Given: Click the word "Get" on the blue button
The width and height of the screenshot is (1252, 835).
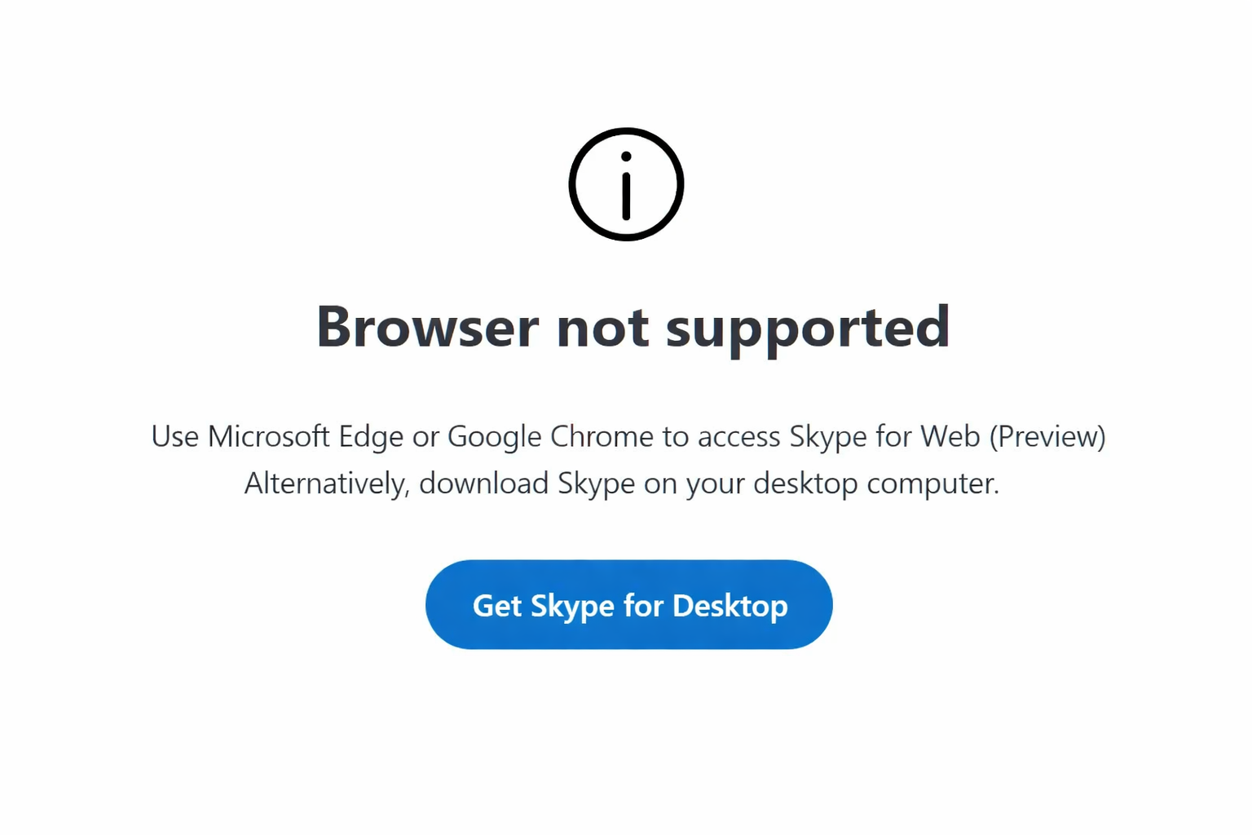Looking at the screenshot, I should click(x=496, y=606).
